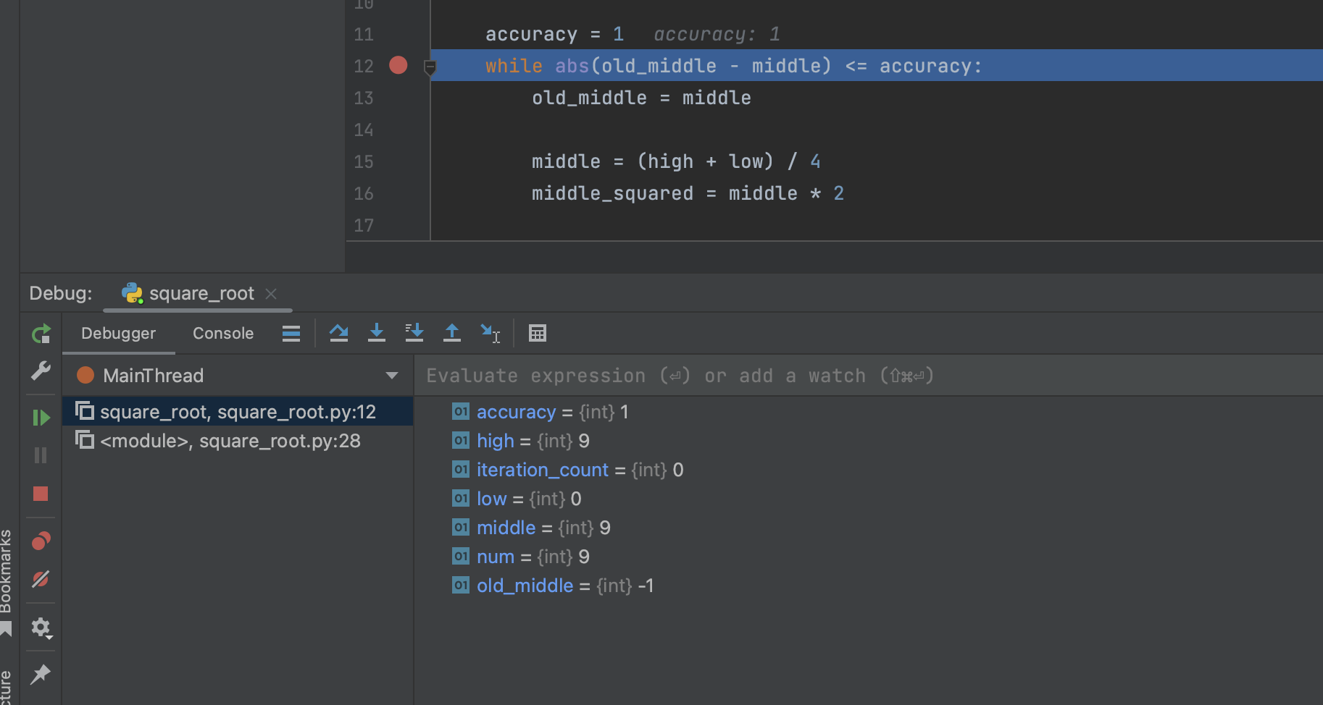
Task: Open the debugger layout options menu
Action: [291, 333]
